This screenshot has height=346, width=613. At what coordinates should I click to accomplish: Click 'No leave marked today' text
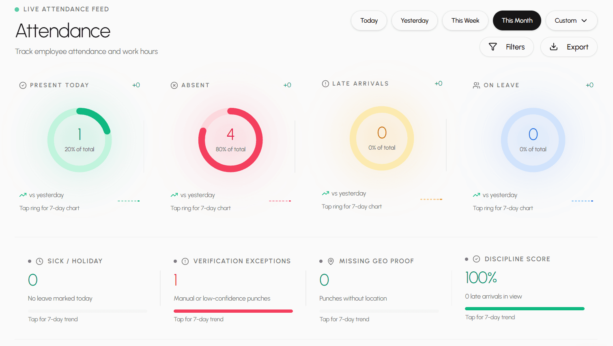pyautogui.click(x=60, y=299)
